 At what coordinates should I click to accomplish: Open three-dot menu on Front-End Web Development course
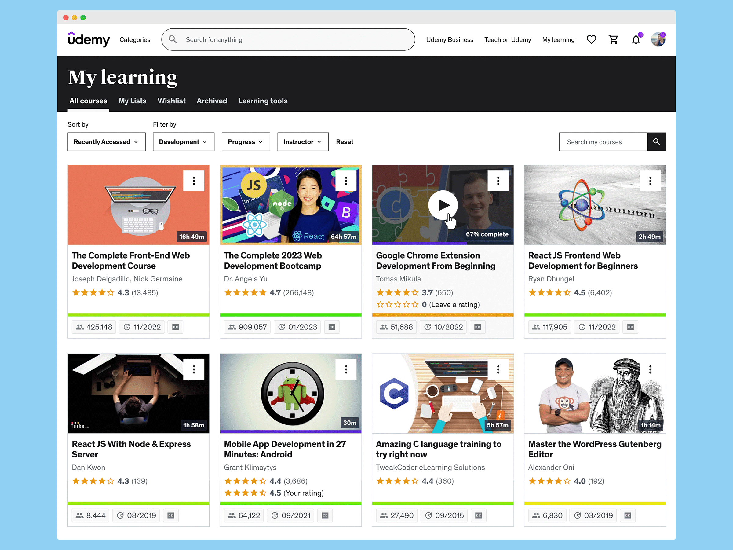click(x=194, y=181)
